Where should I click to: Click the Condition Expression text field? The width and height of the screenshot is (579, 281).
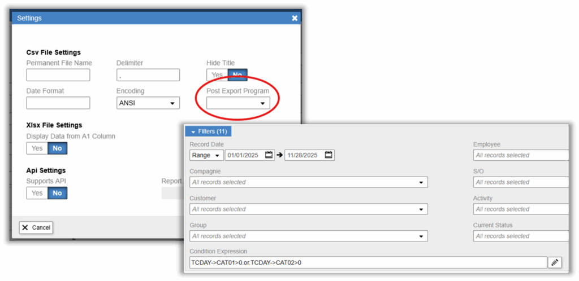[x=368, y=262]
